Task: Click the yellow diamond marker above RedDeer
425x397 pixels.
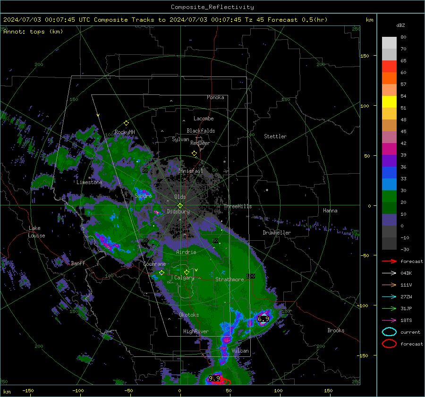Action: tap(194, 153)
